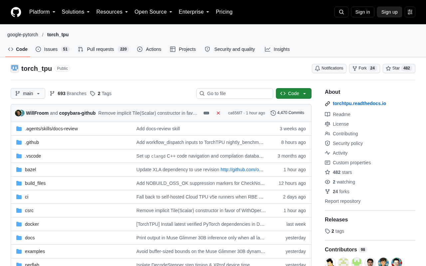Expand the Solutions menu
The image size is (426, 266).
pyautogui.click(x=76, y=12)
